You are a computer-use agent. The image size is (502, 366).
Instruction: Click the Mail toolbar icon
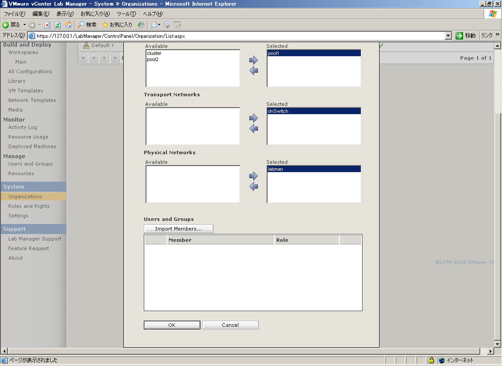click(154, 25)
